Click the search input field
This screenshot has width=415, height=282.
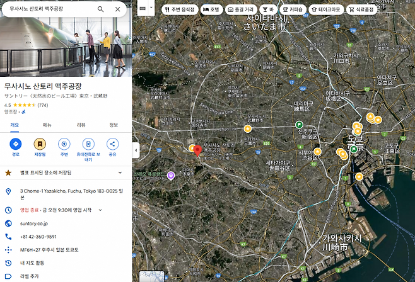pyautogui.click(x=47, y=9)
